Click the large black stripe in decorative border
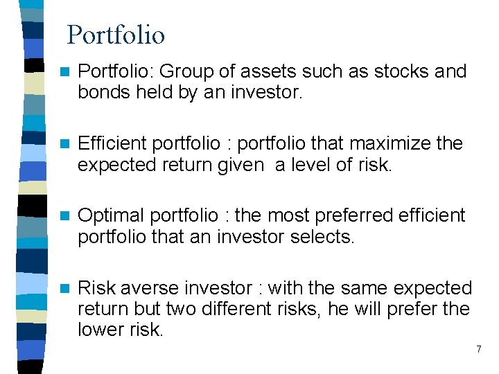The image size is (499, 374). pyautogui.click(x=33, y=206)
